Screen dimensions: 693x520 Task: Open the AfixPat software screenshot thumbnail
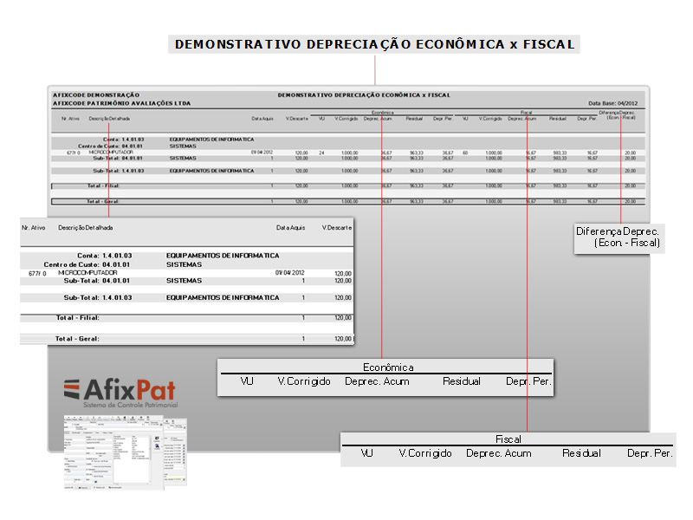pos(126,452)
